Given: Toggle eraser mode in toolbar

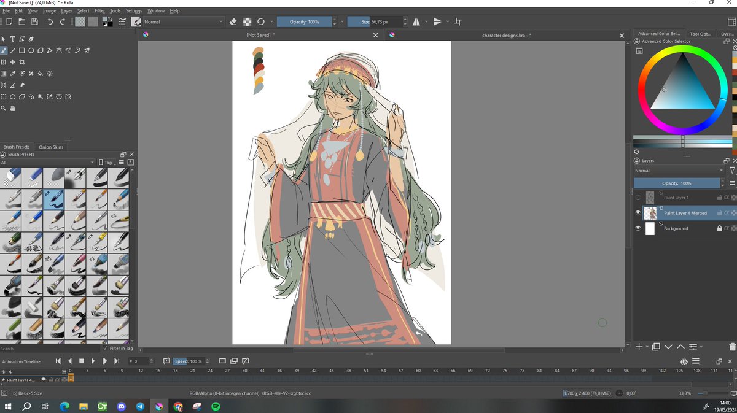Looking at the screenshot, I should [x=233, y=21].
